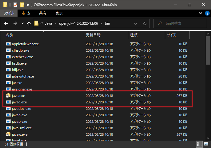Open the recent locations dropdown
This screenshot has width=211, height=148.
[22, 23]
